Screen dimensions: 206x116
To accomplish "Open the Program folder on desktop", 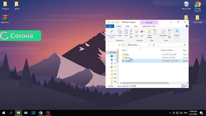I will pos(5,5).
